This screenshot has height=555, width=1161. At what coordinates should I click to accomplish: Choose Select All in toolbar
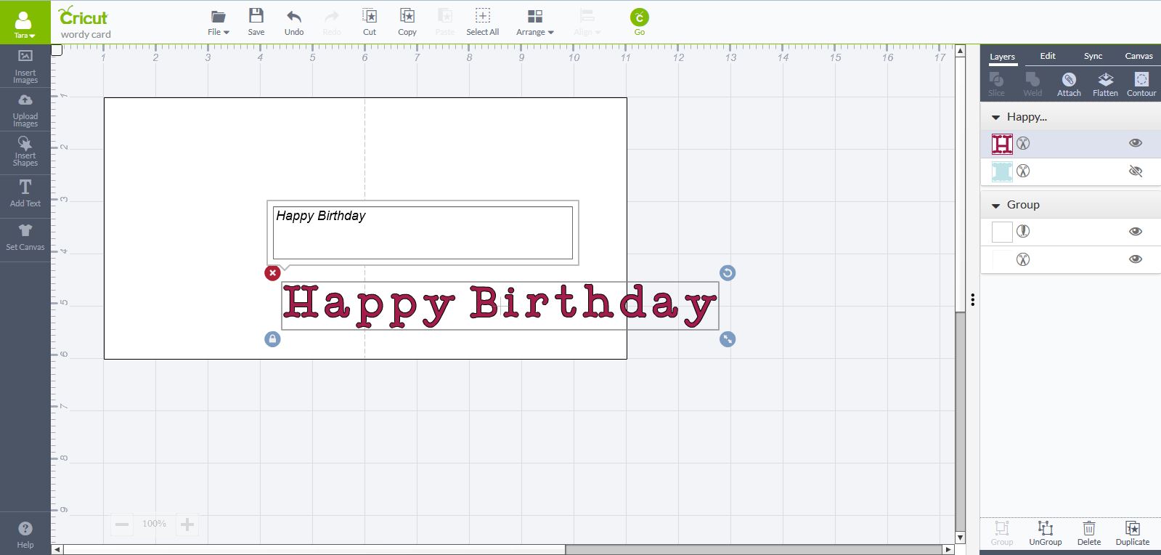point(483,22)
